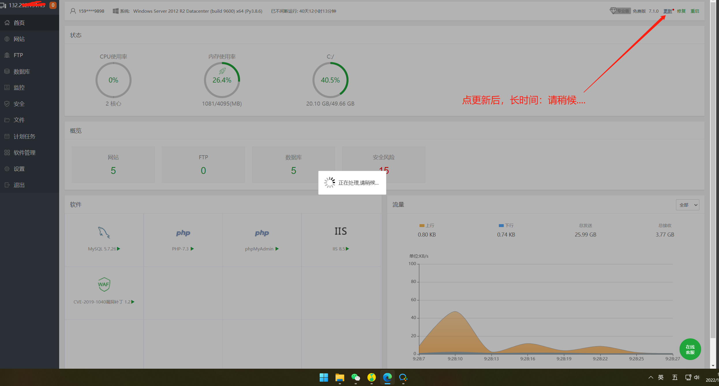Click the 网站 globe icon in sidebar
This screenshot has width=719, height=386.
point(7,39)
